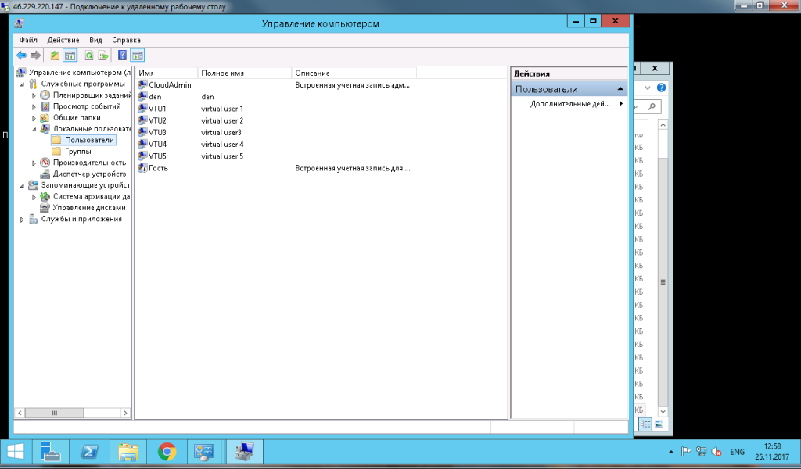Image resolution: width=801 pixels, height=469 pixels.
Task: Collapse the Пользователи section in Actions pane
Action: [x=620, y=89]
